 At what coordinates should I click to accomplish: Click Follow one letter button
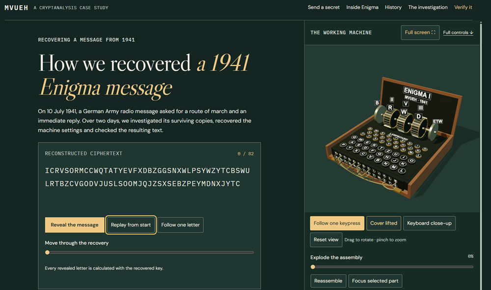(x=180, y=225)
